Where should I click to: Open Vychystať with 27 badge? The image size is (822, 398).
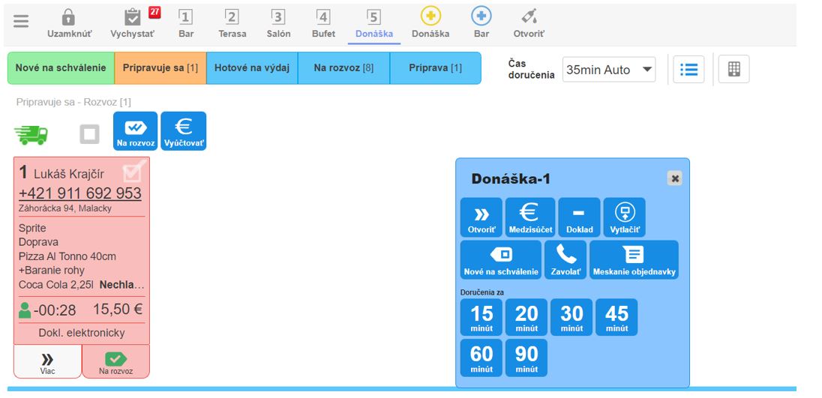coord(133,17)
